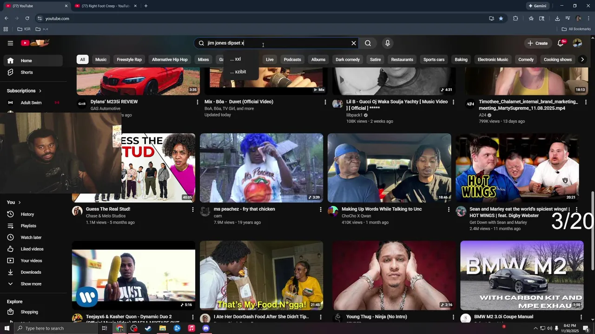The width and height of the screenshot is (595, 334).
Task: Expand the You section
Action: (x=14, y=202)
